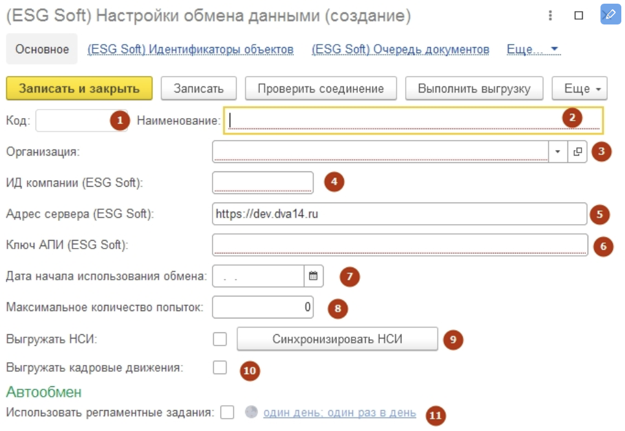Open the Организация record with the open-form icon

point(577,152)
